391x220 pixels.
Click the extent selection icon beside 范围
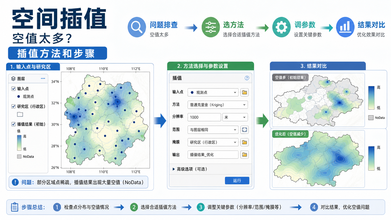pyautogui.click(x=244, y=130)
